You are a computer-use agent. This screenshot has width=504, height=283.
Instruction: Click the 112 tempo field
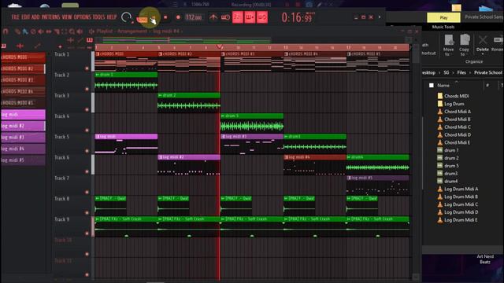click(x=194, y=17)
